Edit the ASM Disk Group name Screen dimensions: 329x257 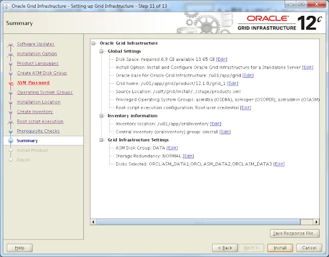point(172,148)
